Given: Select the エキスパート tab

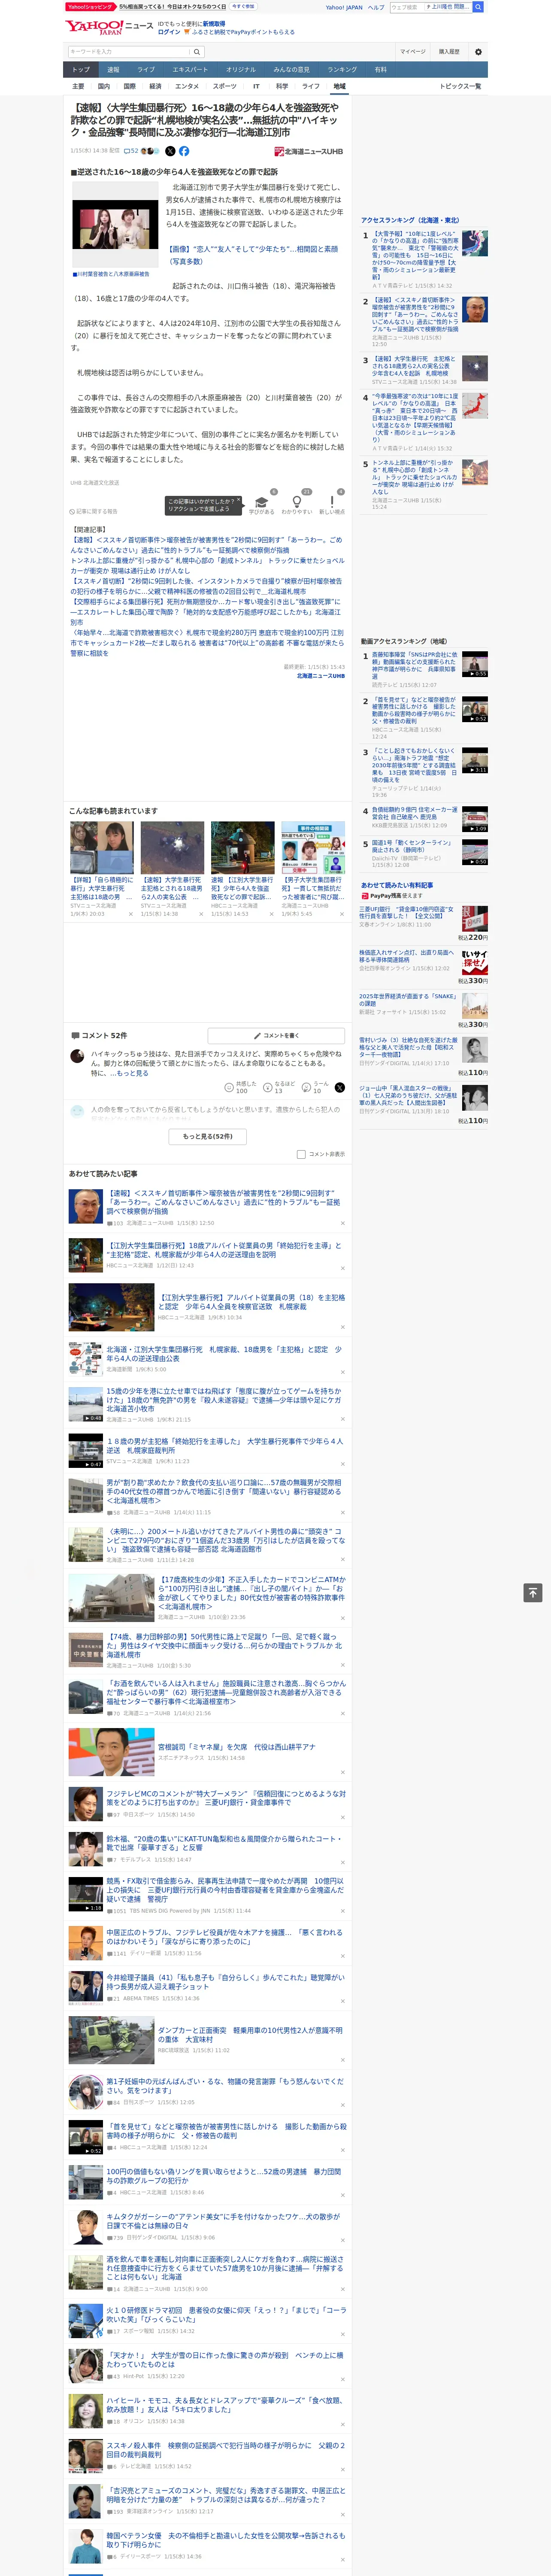Looking at the screenshot, I should [x=190, y=69].
